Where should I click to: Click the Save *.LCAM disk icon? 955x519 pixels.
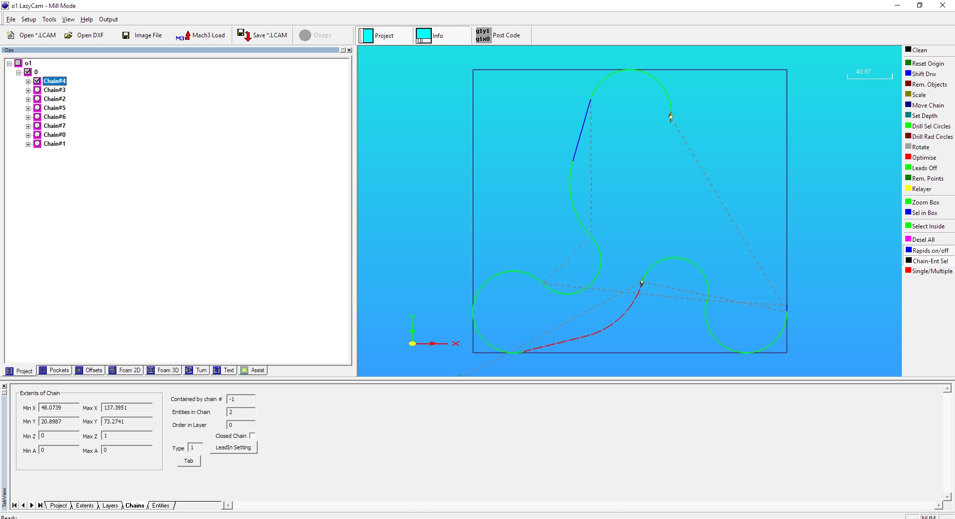pyautogui.click(x=244, y=35)
